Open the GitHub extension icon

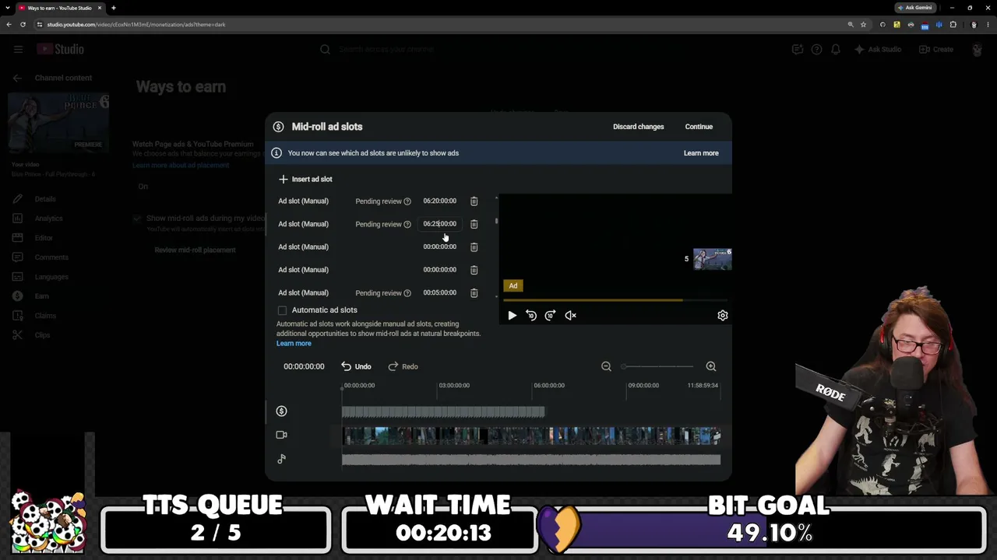coord(883,24)
